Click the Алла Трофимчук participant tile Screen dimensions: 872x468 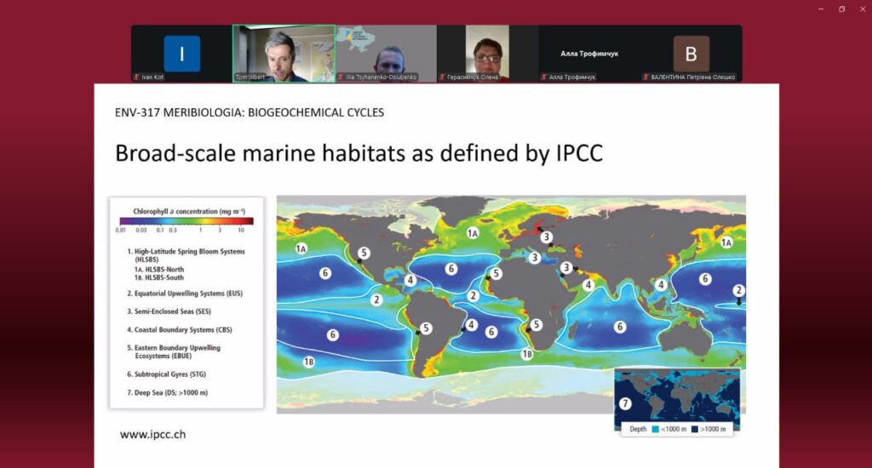(x=589, y=53)
